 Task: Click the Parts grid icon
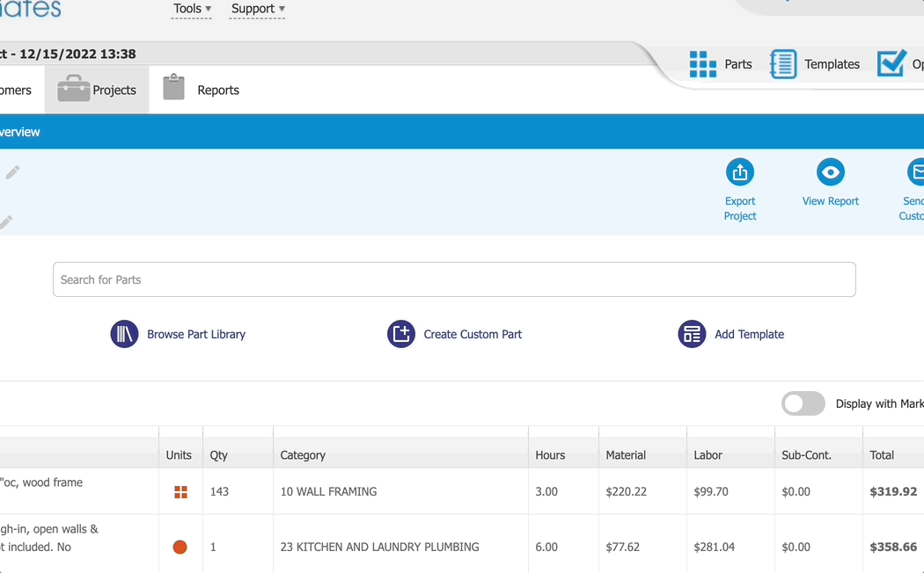tap(702, 64)
